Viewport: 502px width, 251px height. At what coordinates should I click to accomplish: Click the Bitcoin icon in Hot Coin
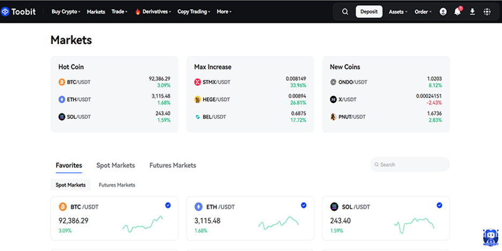pos(62,82)
